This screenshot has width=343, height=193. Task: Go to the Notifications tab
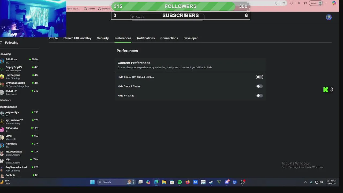click(x=146, y=38)
